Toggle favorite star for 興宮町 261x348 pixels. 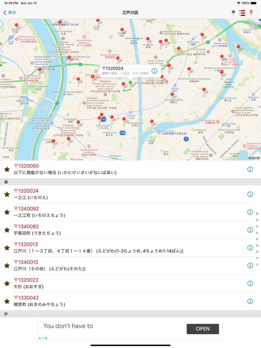click(7, 301)
